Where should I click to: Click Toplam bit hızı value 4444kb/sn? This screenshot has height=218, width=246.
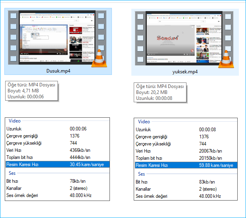tap(80, 157)
